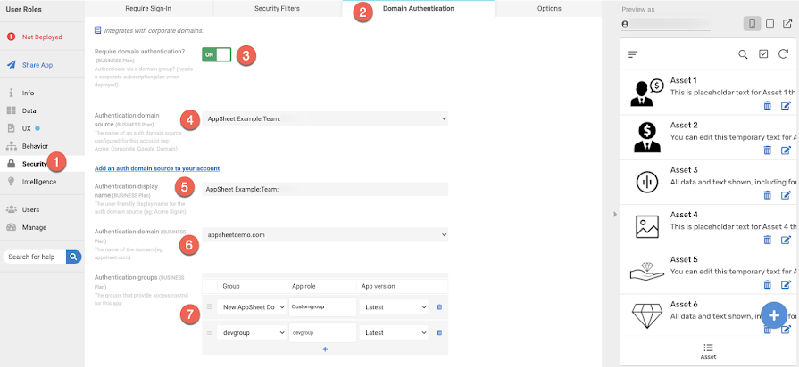Viewport: 799px width, 367px height.
Task: Open App version dropdown for devgroup row
Action: click(394, 332)
